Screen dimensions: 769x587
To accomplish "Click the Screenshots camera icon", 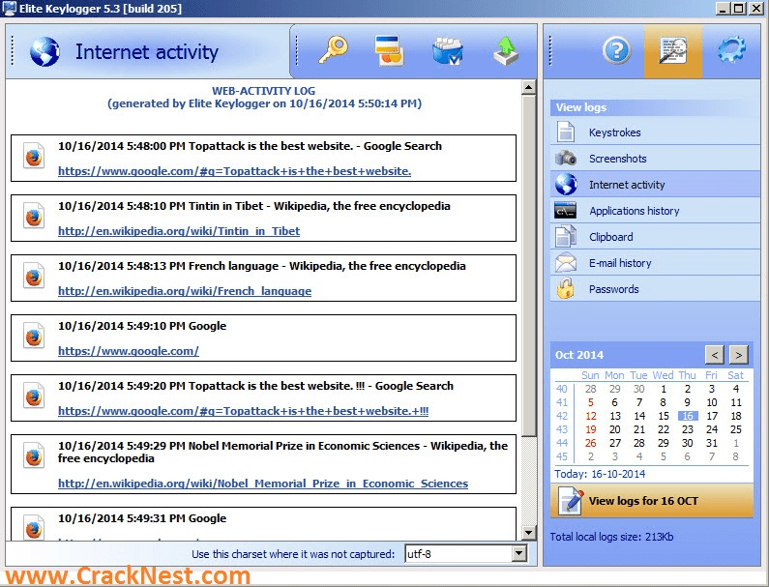I will click(566, 158).
